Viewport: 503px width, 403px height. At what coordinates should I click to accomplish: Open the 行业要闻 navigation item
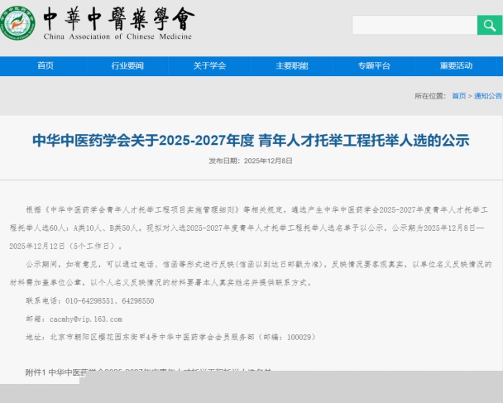click(x=127, y=66)
